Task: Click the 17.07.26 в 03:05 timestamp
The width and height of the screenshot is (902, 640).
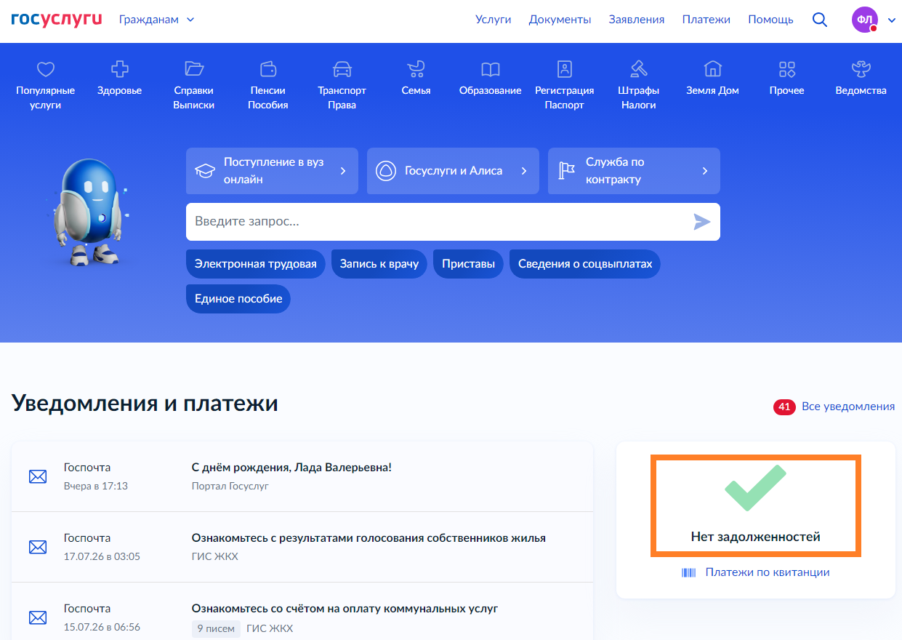Action: (x=102, y=556)
